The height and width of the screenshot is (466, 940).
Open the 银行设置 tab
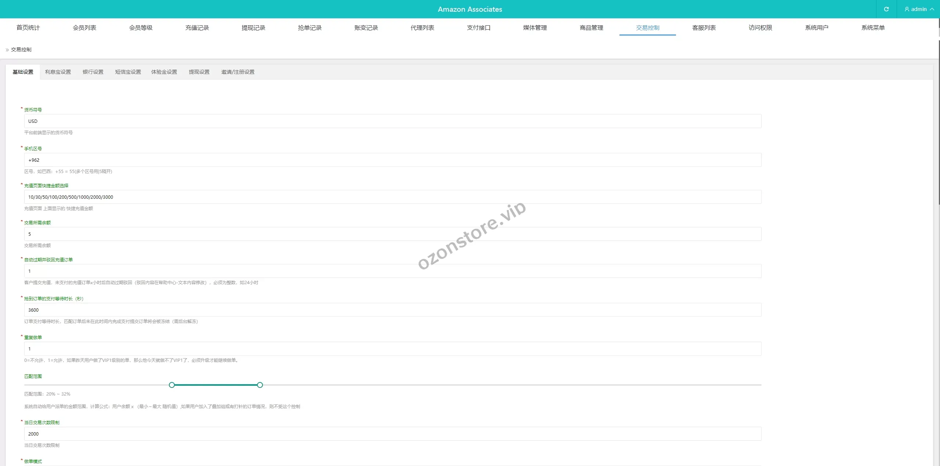click(x=93, y=72)
